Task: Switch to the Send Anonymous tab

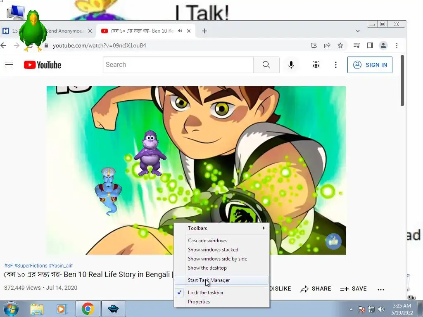Action: pos(65,31)
